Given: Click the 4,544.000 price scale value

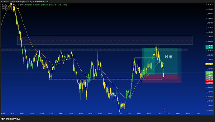Looking at the screenshot, I should 209,41.
